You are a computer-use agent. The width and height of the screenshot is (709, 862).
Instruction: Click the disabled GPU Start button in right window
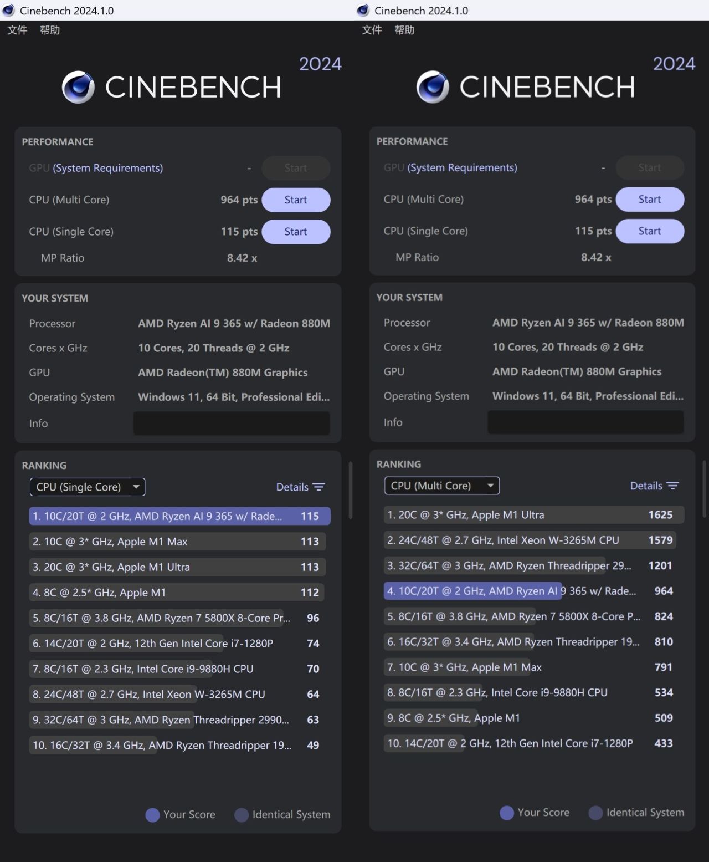pos(650,167)
